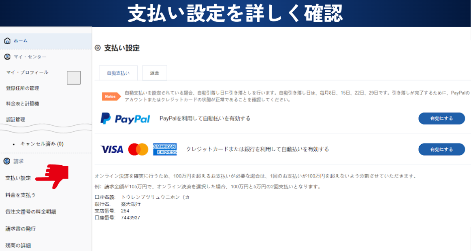The height and width of the screenshot is (251, 471).
Task: Enable PayPal auto-payment with 有効にする
Action: pos(441,118)
